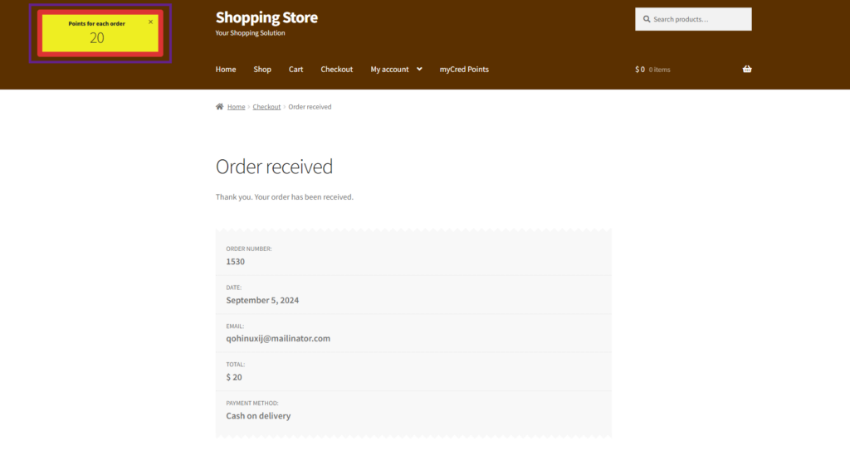Go to the Shop menu item

[x=262, y=70]
